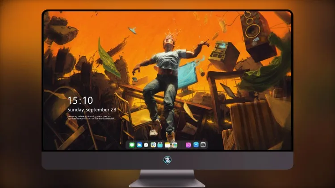
Task: Open the Photos gallery icon in dock
Action: [175, 145]
